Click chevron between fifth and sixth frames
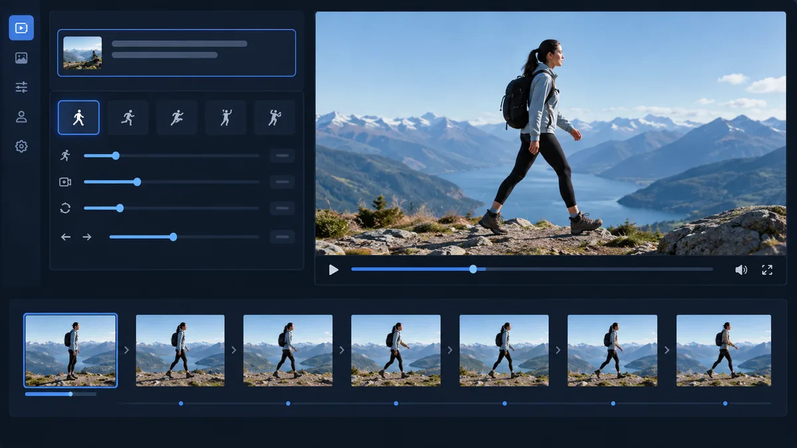This screenshot has width=797, height=448. (x=558, y=350)
